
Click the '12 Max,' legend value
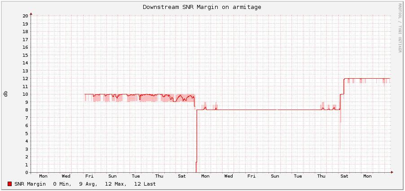pyautogui.click(x=116, y=184)
